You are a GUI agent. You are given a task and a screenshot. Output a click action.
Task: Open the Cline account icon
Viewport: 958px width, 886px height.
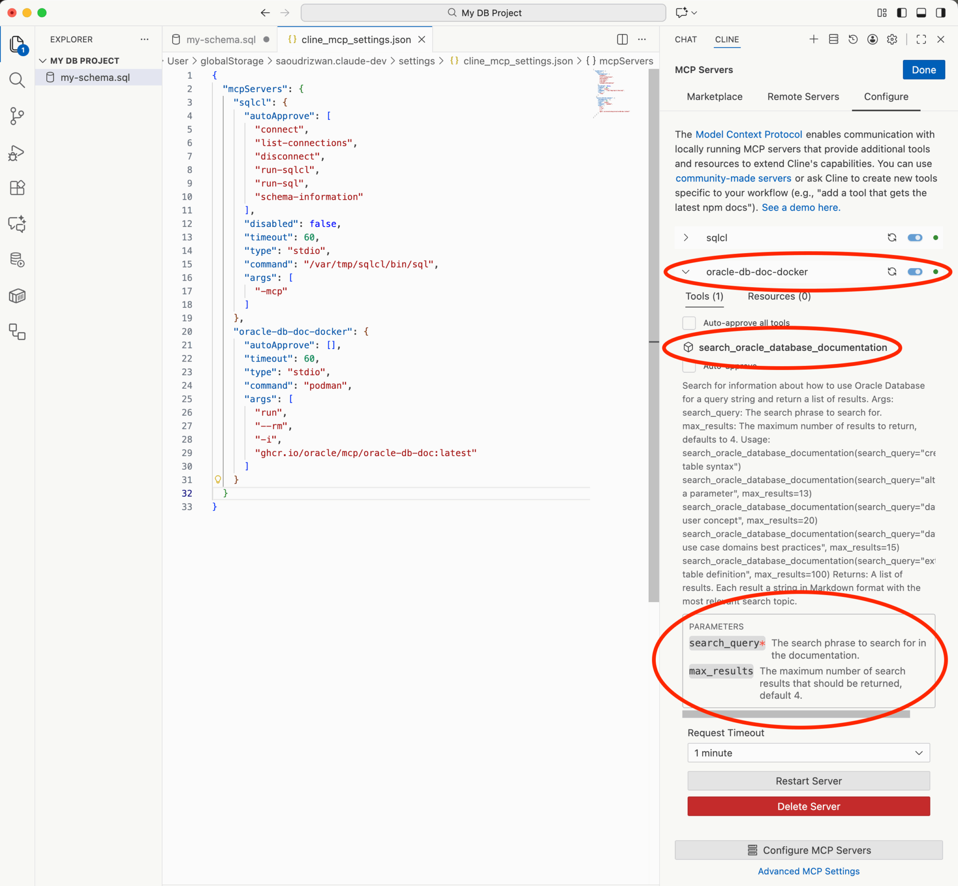(x=872, y=39)
